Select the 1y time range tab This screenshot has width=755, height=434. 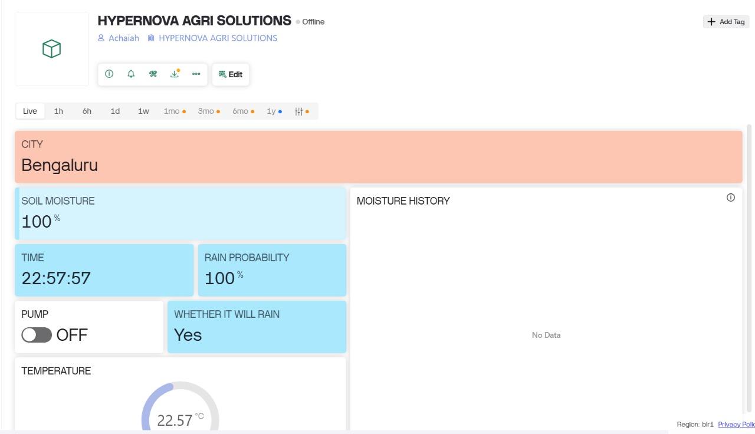click(274, 111)
